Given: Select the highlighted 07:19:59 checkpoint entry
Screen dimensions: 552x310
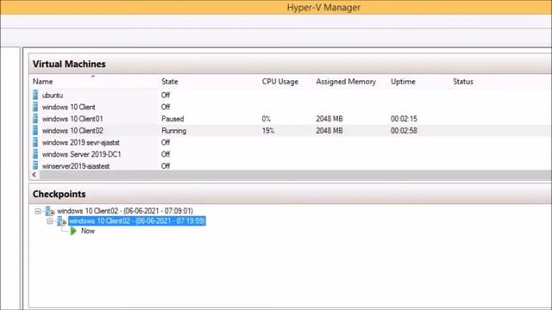Looking at the screenshot, I should (137, 221).
